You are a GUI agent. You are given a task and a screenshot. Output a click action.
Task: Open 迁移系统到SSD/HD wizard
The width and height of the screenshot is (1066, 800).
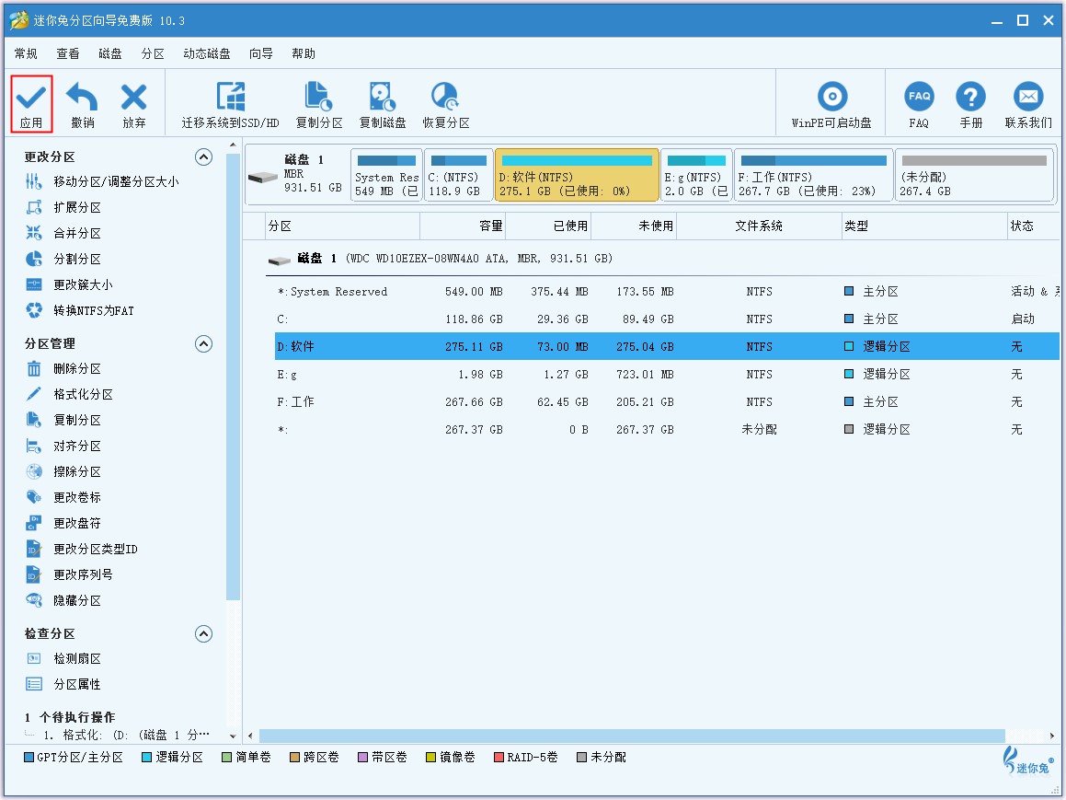231,105
